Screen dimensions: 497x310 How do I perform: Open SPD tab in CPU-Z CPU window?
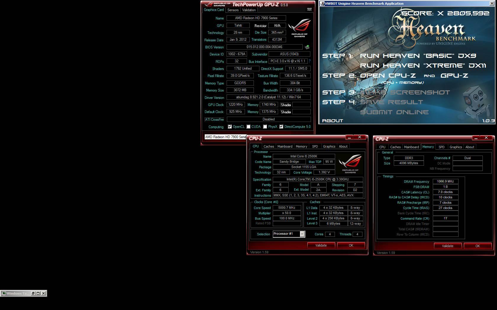[315, 146]
